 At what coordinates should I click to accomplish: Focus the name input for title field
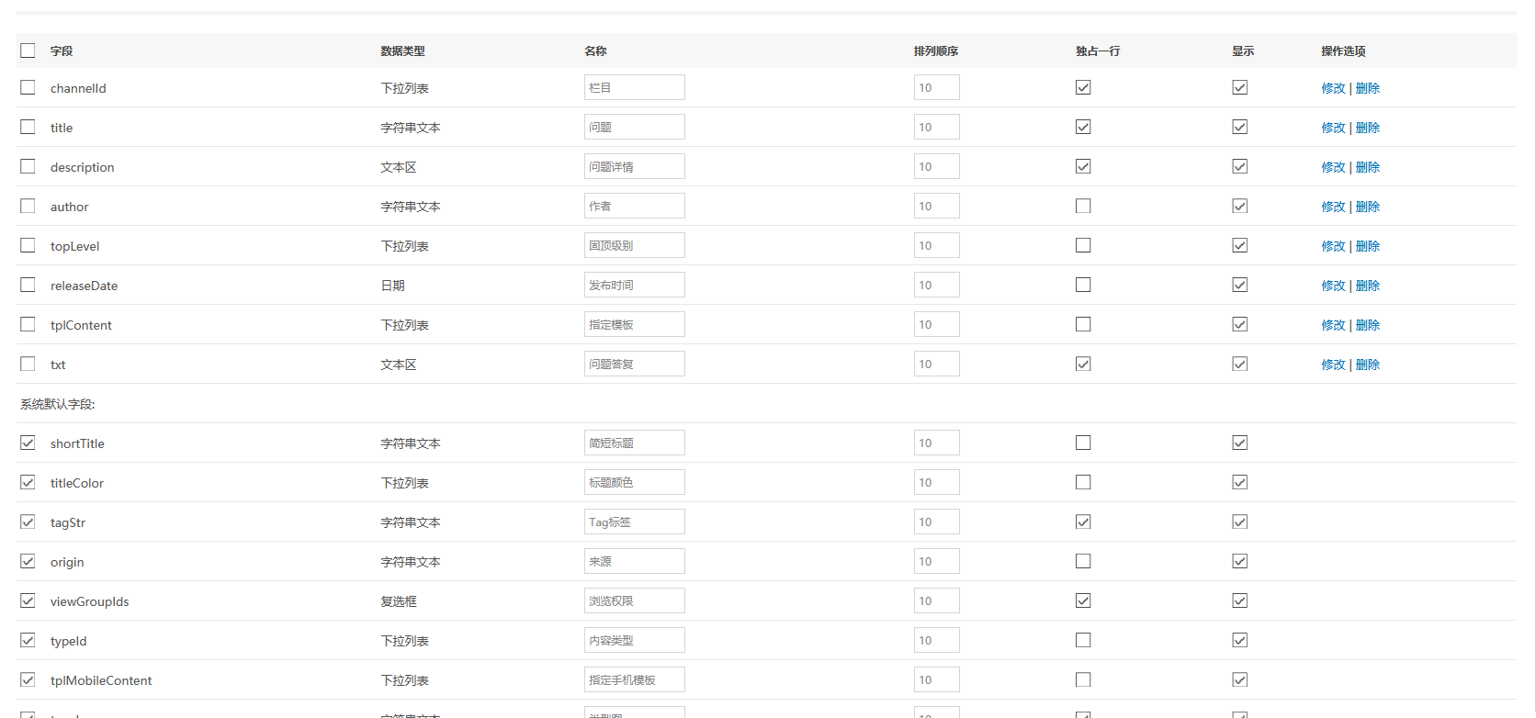click(x=634, y=127)
